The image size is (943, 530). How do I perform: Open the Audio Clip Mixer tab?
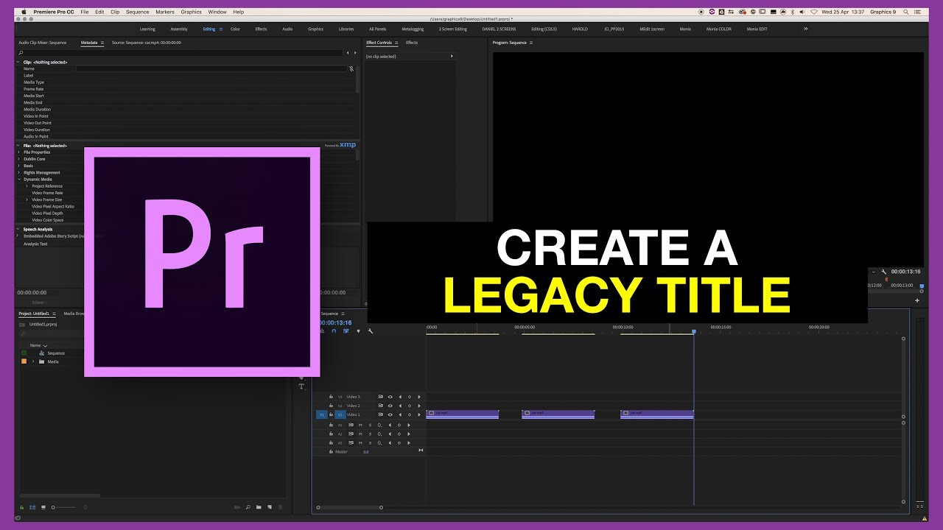(43, 43)
